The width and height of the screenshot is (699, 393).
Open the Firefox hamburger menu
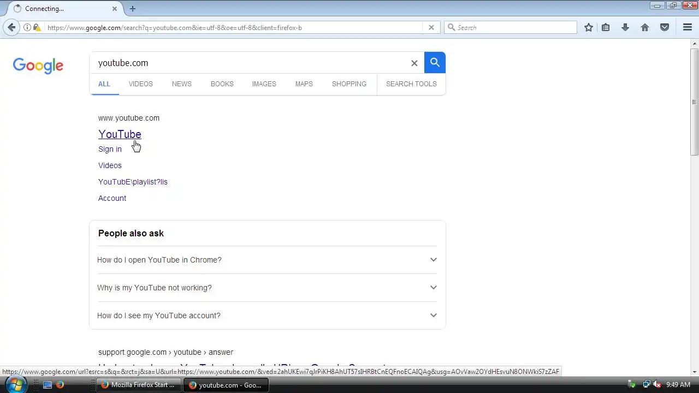pos(688,27)
